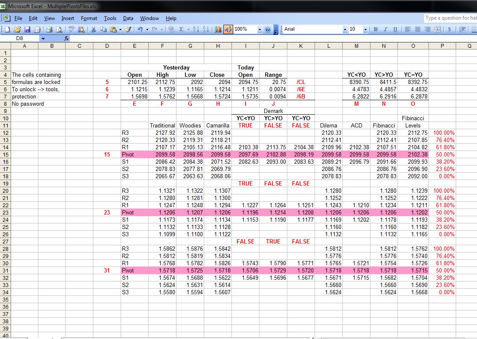This screenshot has width=477, height=339.
Task: Open the Help menu
Action: pyautogui.click(x=171, y=18)
